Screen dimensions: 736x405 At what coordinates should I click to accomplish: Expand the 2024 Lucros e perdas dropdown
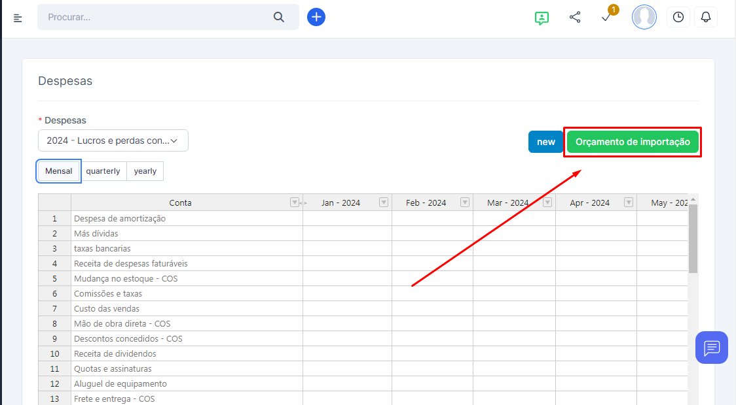point(113,140)
